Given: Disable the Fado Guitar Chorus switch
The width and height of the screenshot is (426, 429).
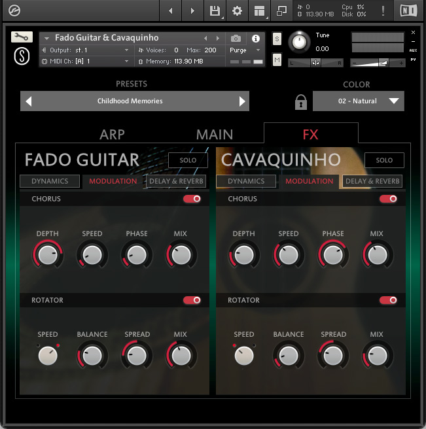Looking at the screenshot, I should pyautogui.click(x=192, y=199).
